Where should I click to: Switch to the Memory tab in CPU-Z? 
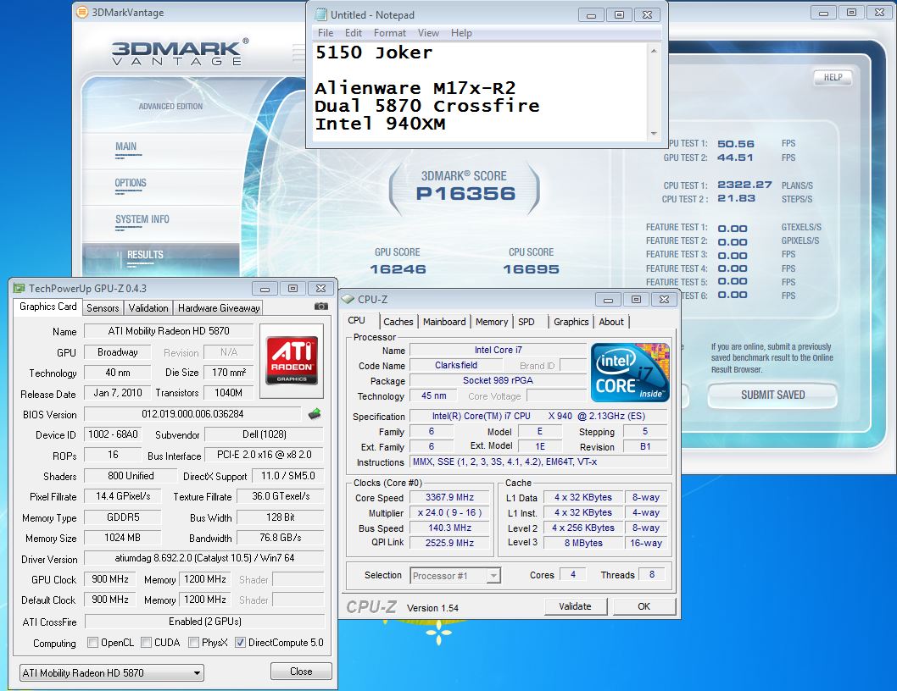(492, 322)
